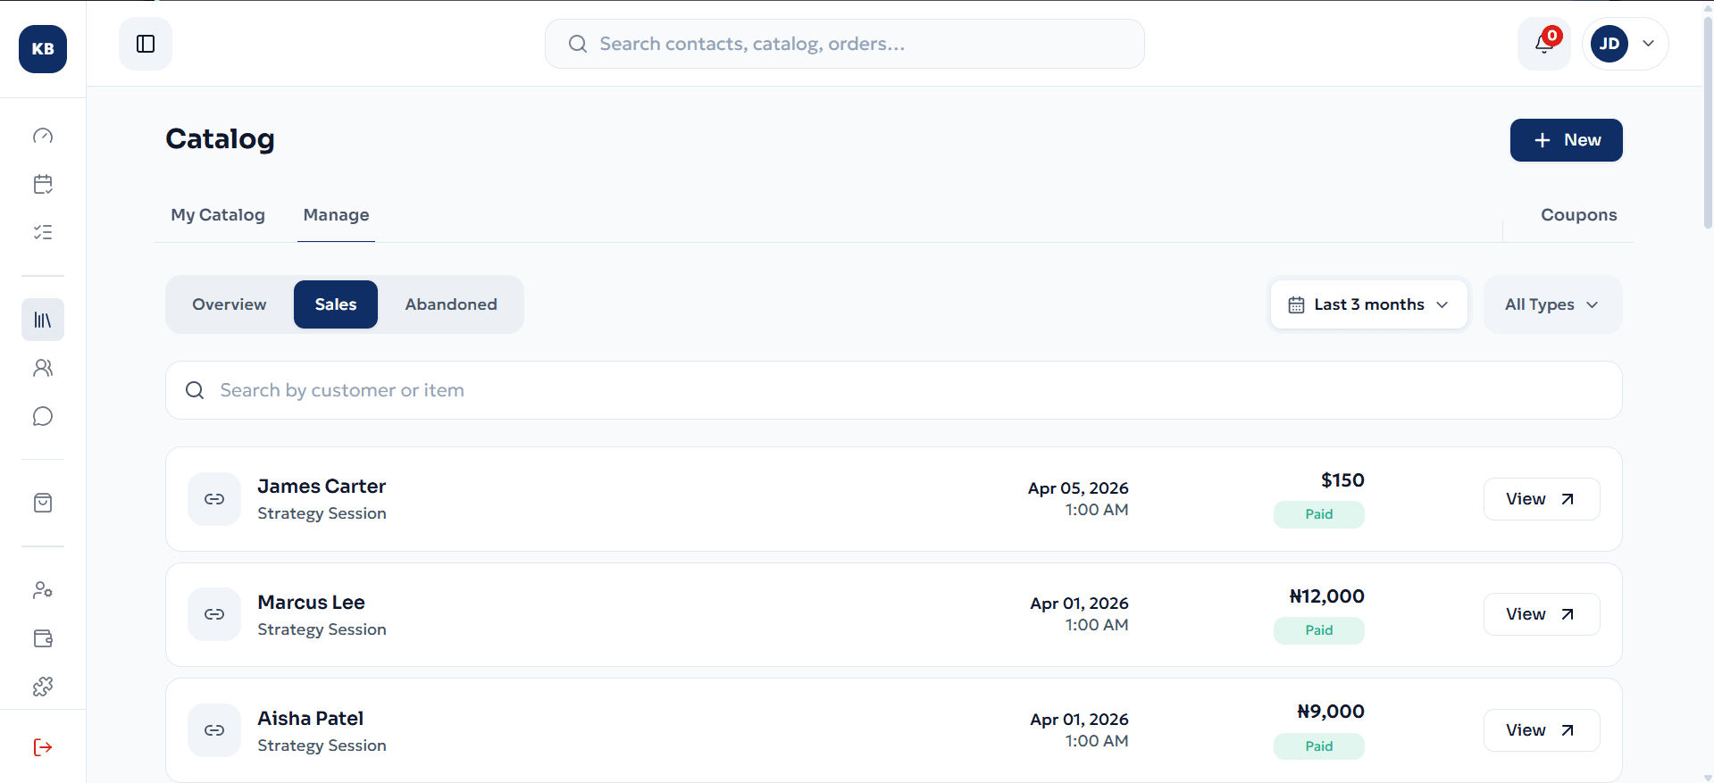Screen dimensions: 1714x783
Task: Open notifications bell icon
Action: point(1544,44)
